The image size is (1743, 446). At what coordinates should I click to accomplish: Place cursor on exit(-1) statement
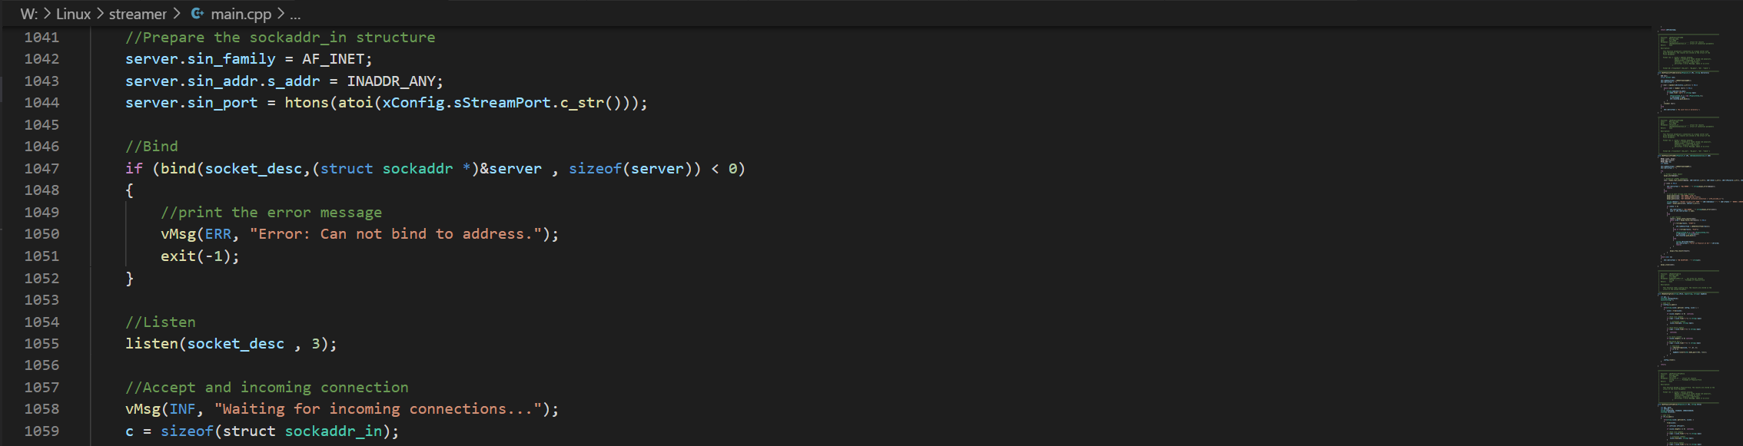click(200, 256)
